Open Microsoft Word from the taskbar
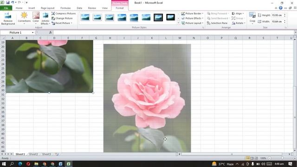The height and width of the screenshot is (167, 297). click(x=60, y=164)
